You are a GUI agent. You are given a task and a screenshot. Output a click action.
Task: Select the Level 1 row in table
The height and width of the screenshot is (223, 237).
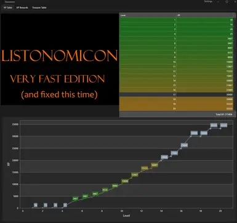tap(177, 20)
